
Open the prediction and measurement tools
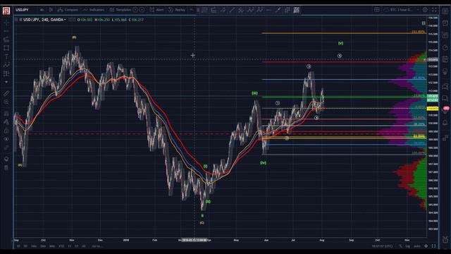(x=6, y=73)
